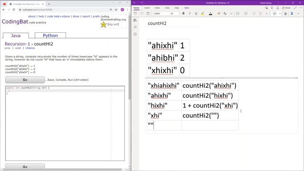Increase paragraph indent
This screenshot has height=171, width=304.
tap(260, 13)
